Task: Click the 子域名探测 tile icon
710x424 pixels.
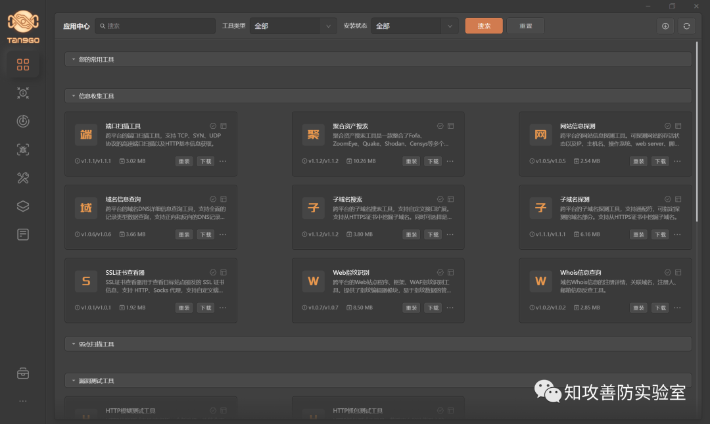Action: coord(540,208)
